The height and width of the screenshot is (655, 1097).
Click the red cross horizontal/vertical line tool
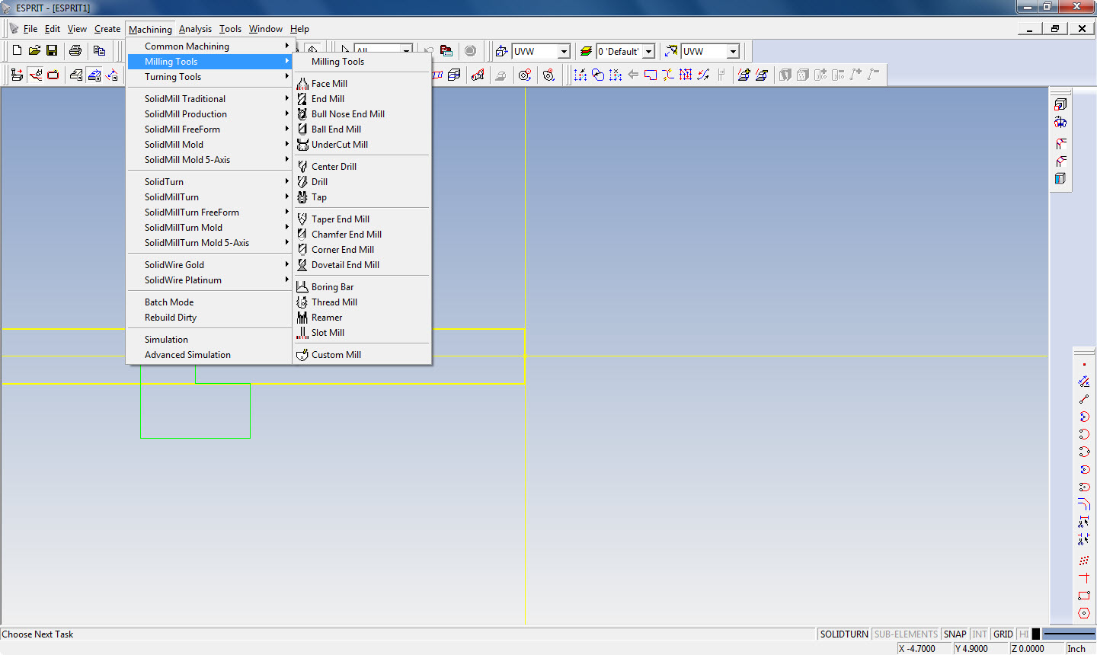coord(1084,578)
